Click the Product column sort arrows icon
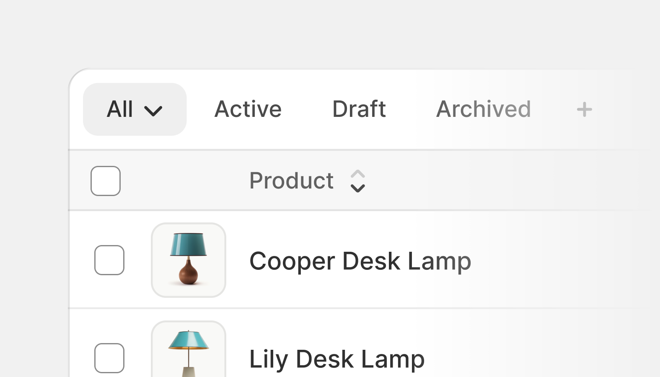This screenshot has width=660, height=377. [357, 181]
